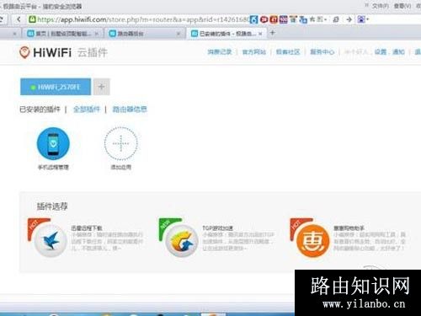The width and height of the screenshot is (421, 316).
Task: Switch to the 全部插件 all plugins tab
Action: (87, 109)
